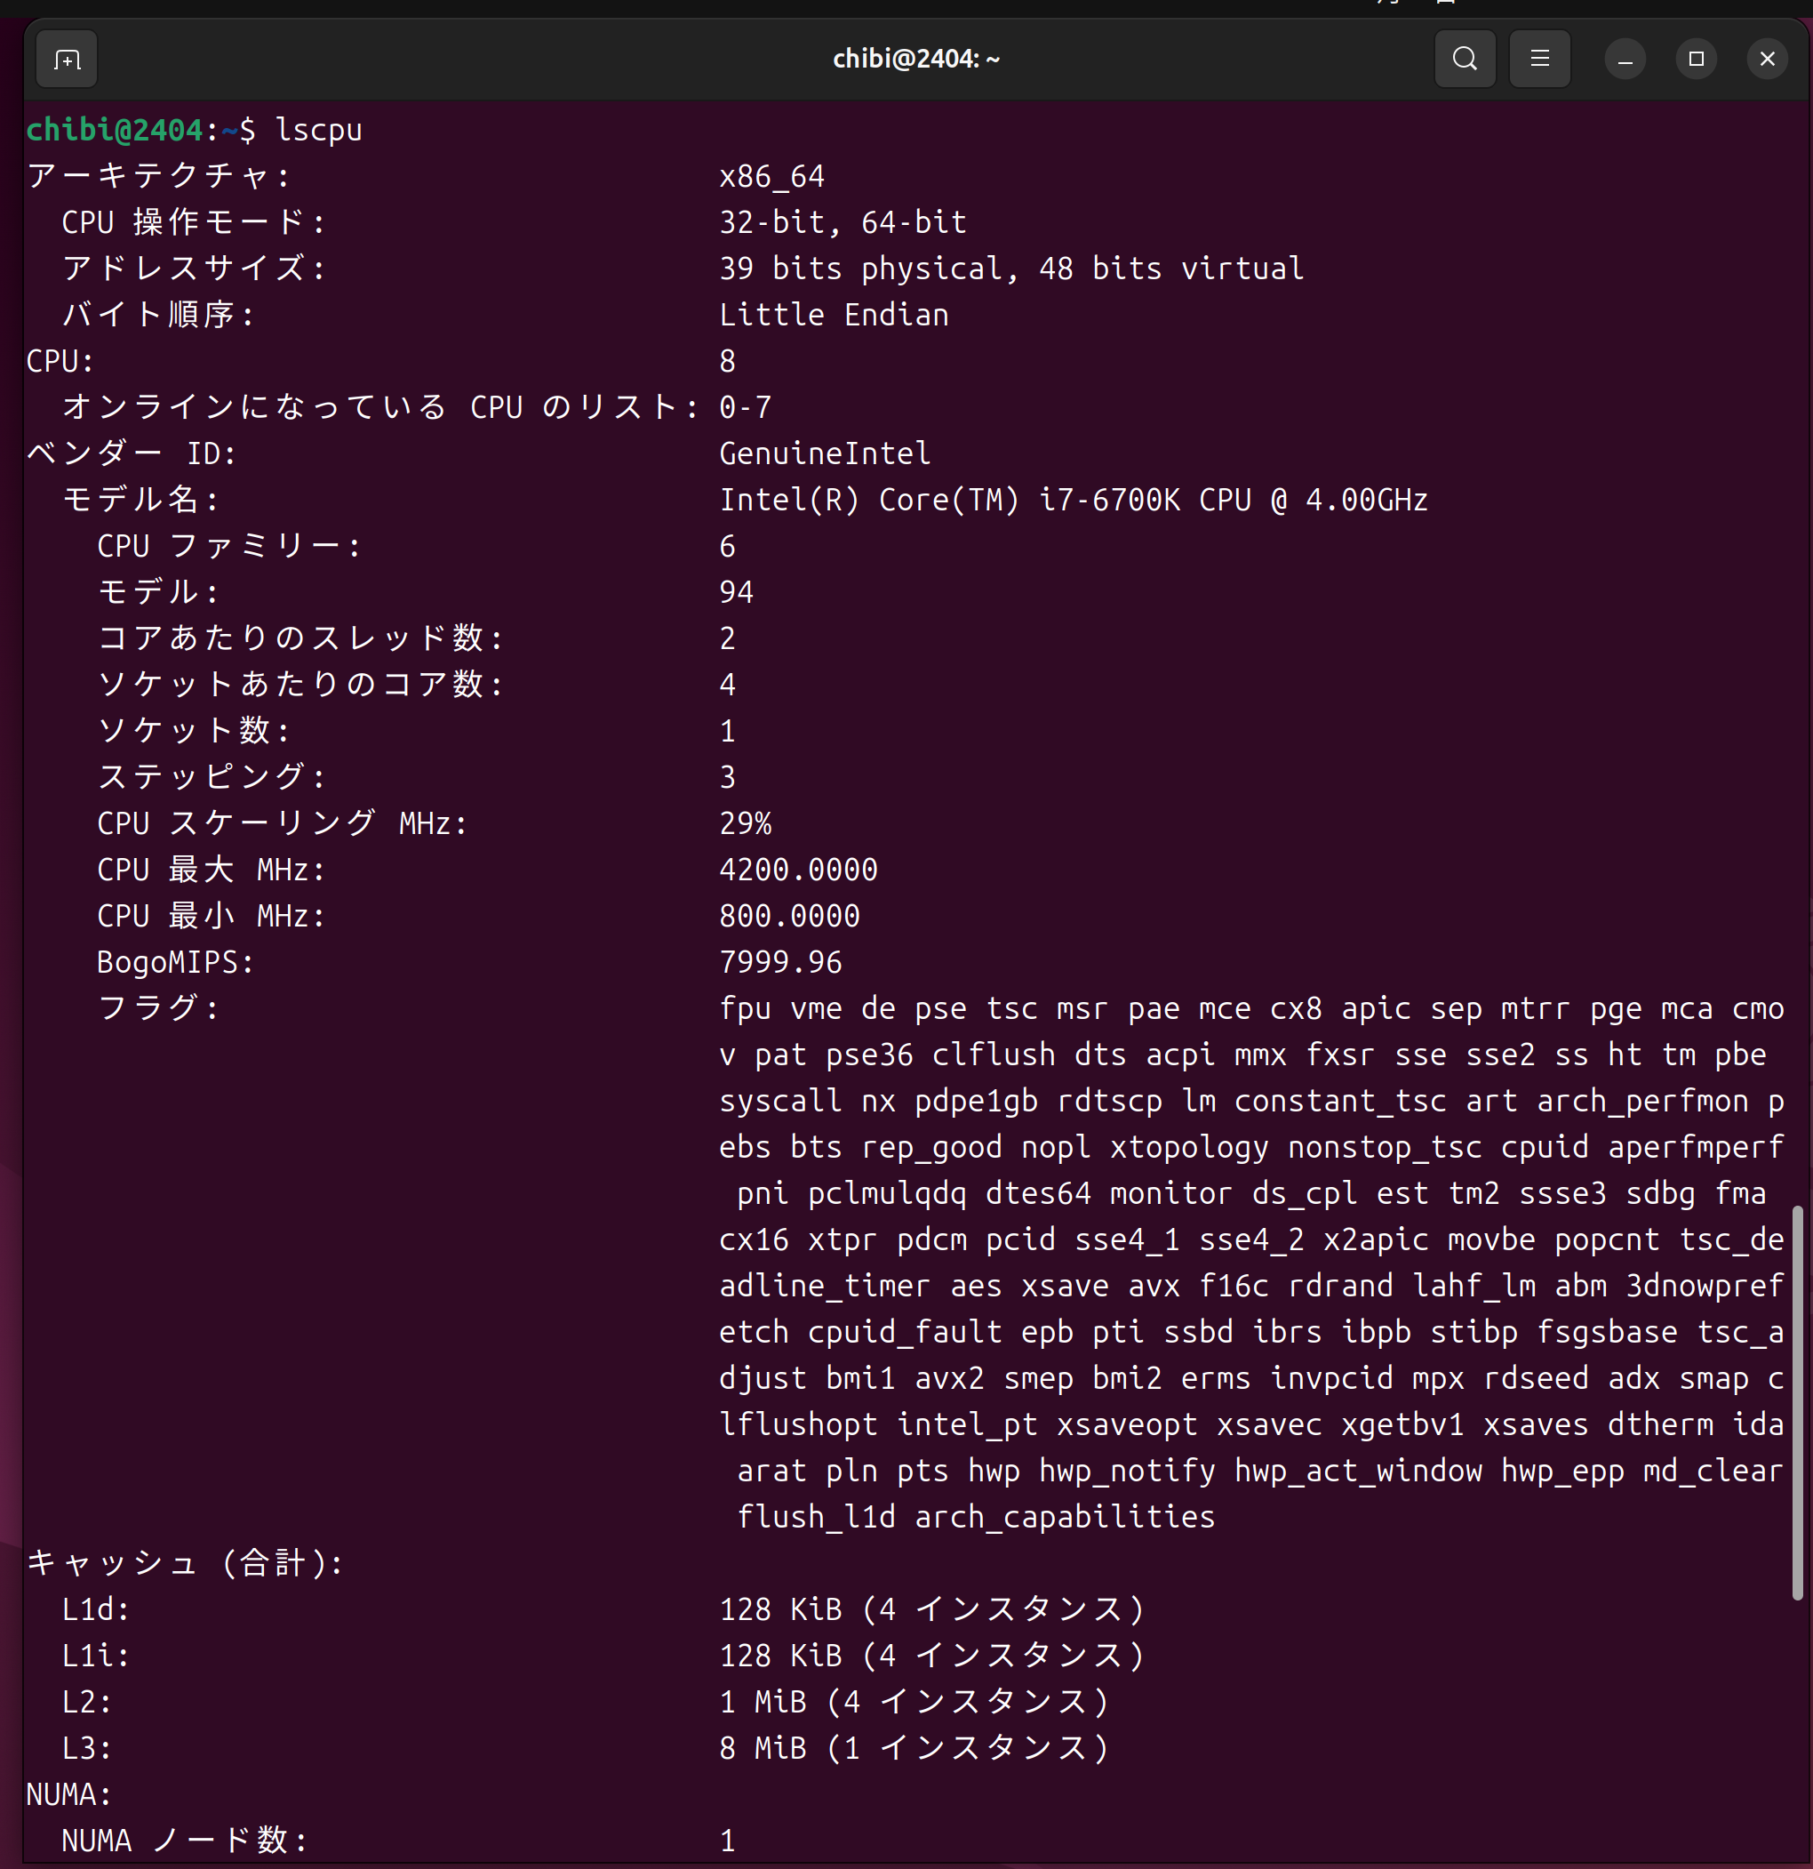Image resolution: width=1813 pixels, height=1869 pixels.
Task: Click the lscpu command text
Action: 318,130
